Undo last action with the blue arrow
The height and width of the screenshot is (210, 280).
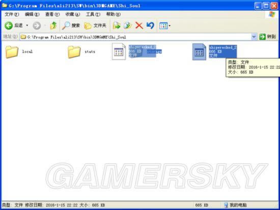coord(150,25)
